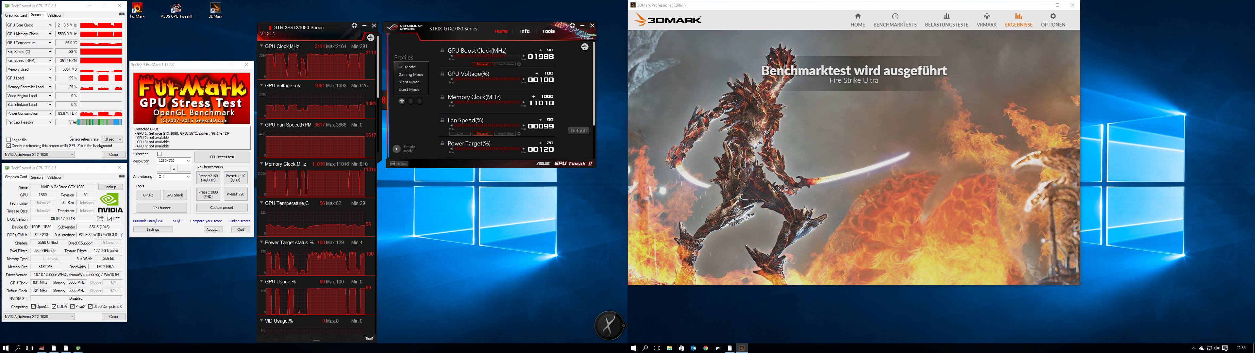Reset values with the Default button
The image size is (1255, 353).
[579, 131]
